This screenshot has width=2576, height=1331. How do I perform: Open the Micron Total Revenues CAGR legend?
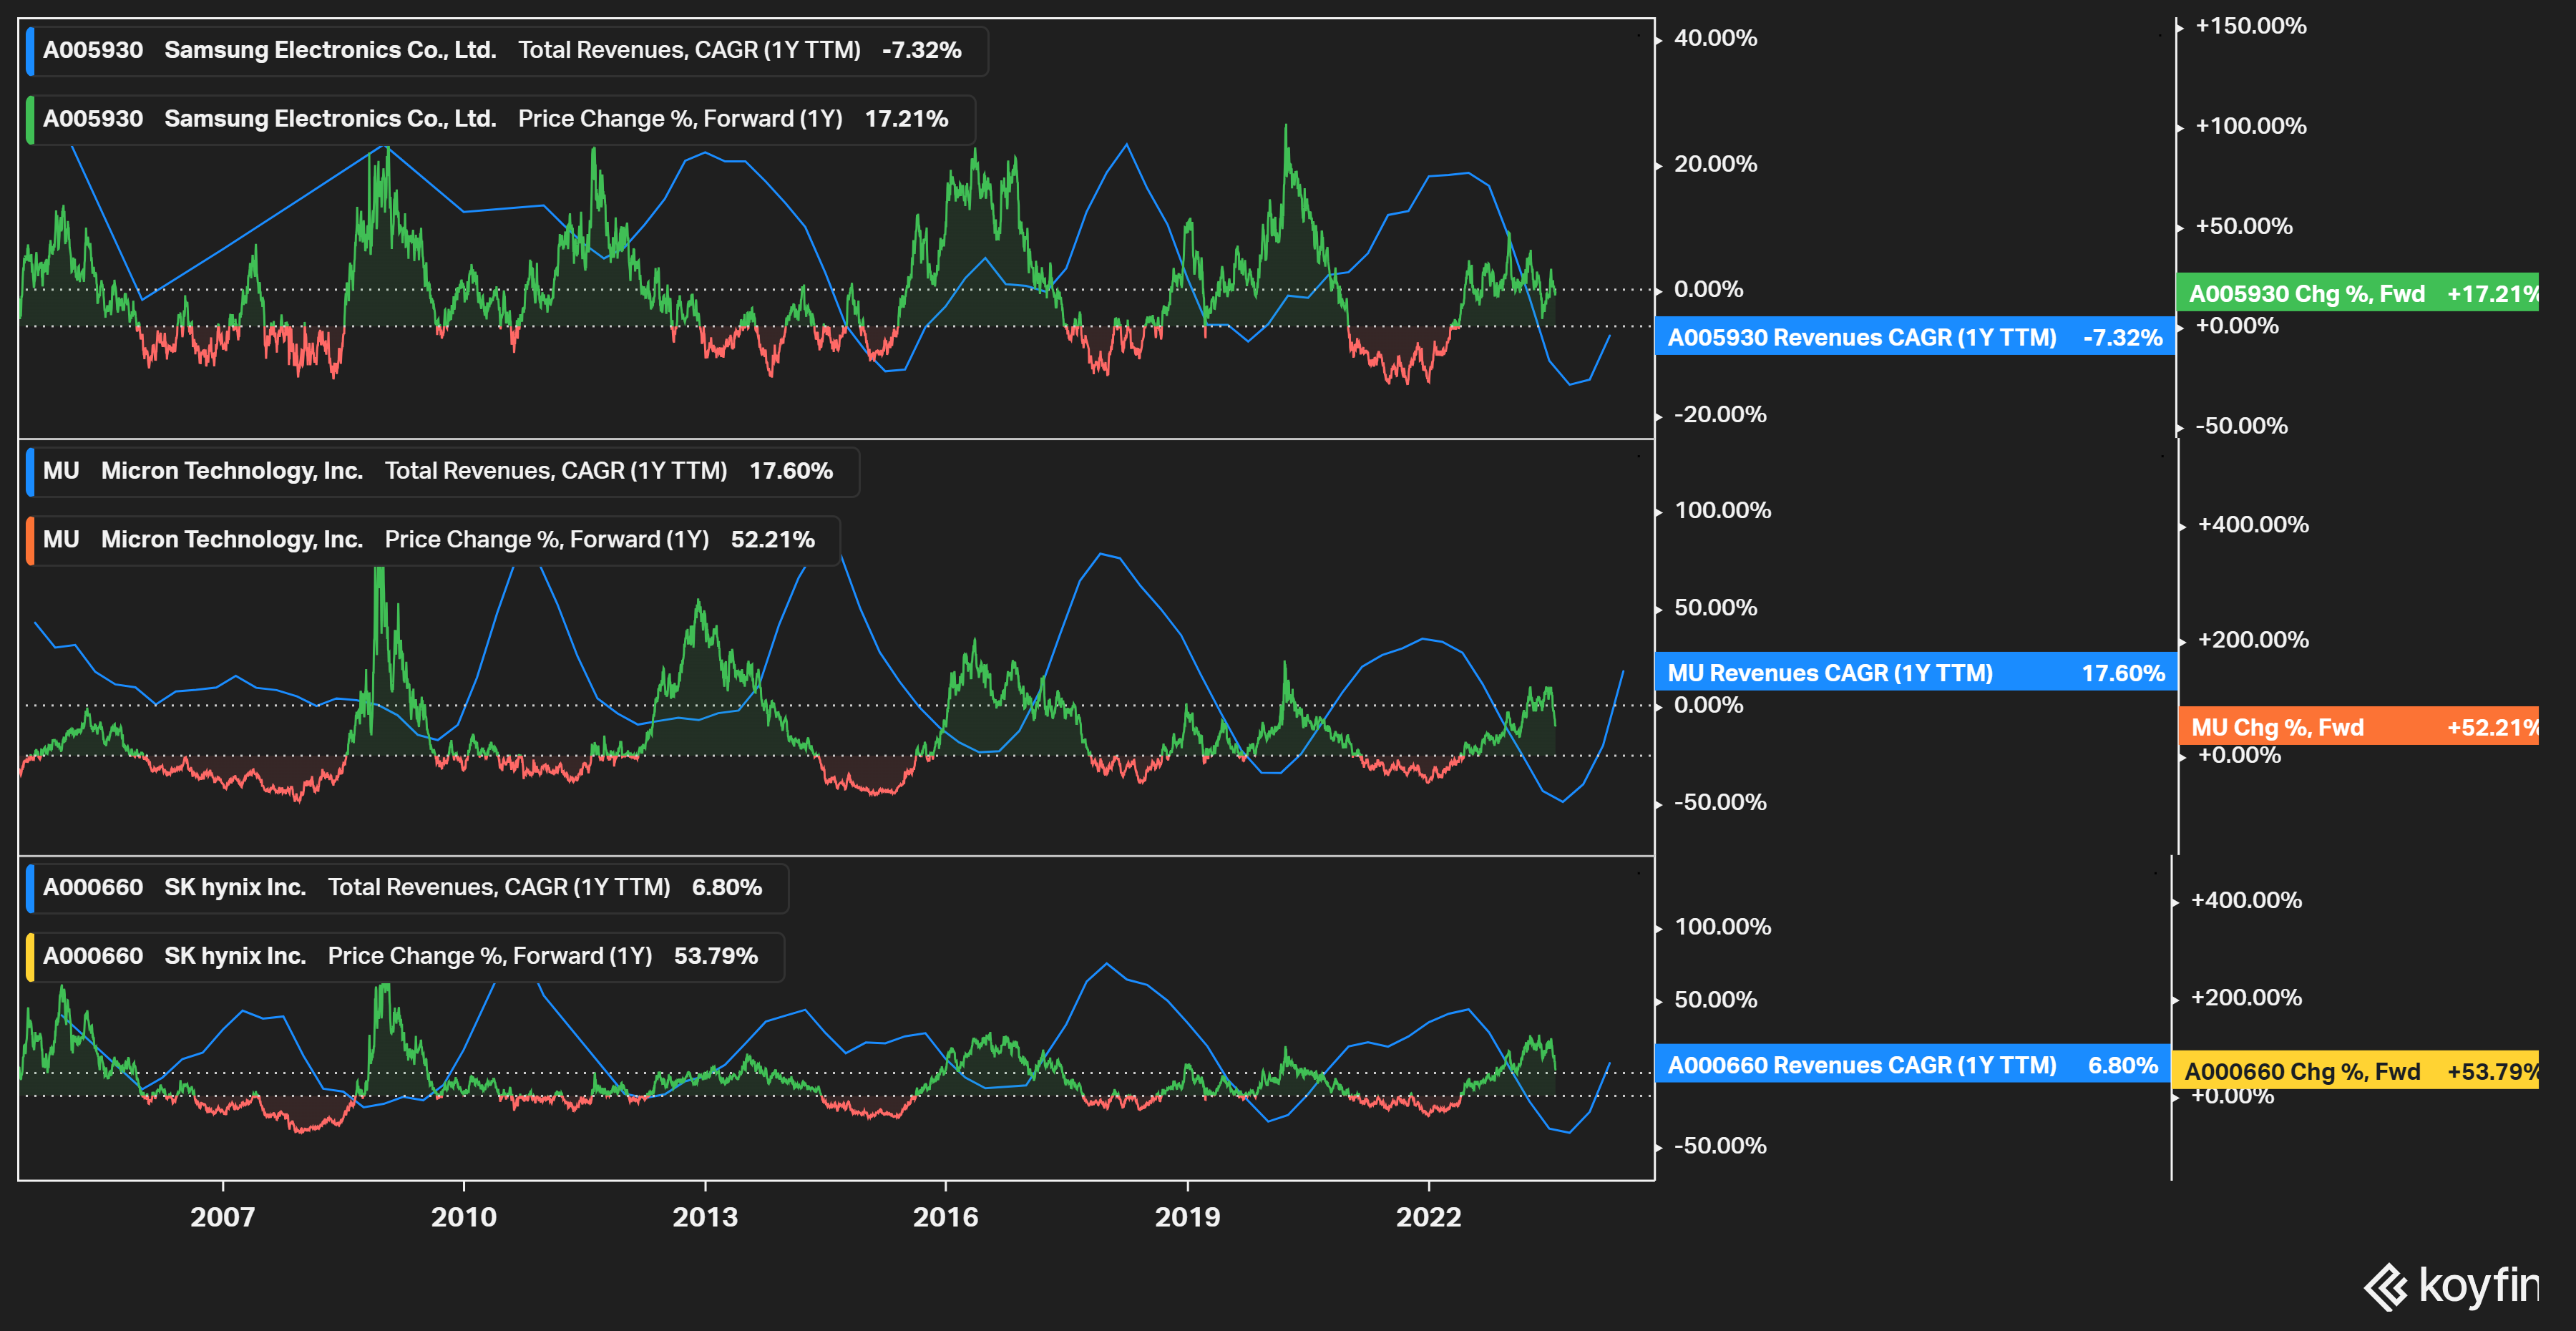click(443, 472)
